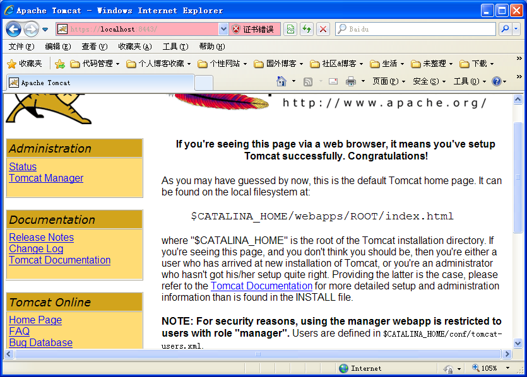
Task: Open the Change Log link
Action: (x=36, y=249)
